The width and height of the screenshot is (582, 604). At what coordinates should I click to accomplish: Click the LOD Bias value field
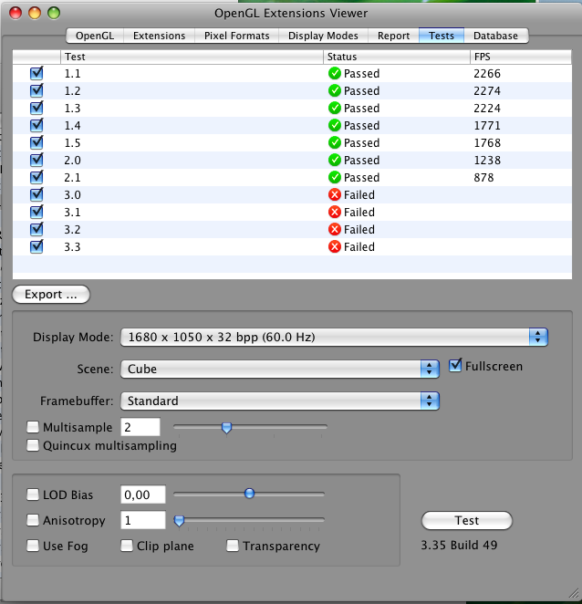tap(143, 495)
